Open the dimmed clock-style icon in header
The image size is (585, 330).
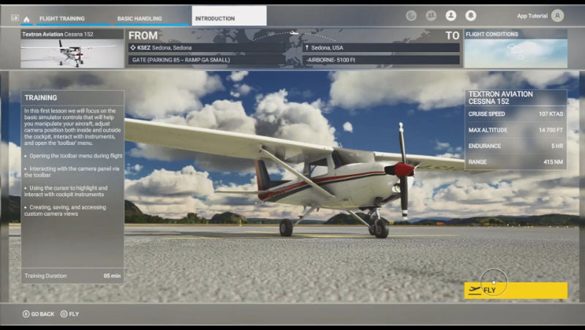(411, 15)
